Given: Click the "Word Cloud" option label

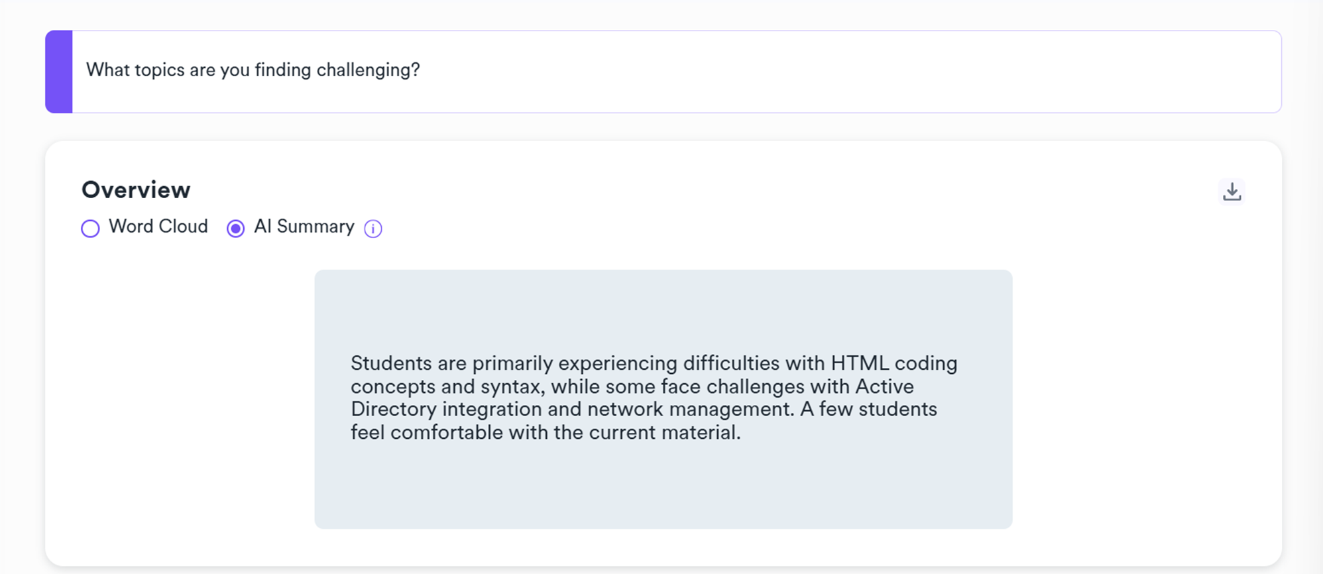Looking at the screenshot, I should [158, 227].
